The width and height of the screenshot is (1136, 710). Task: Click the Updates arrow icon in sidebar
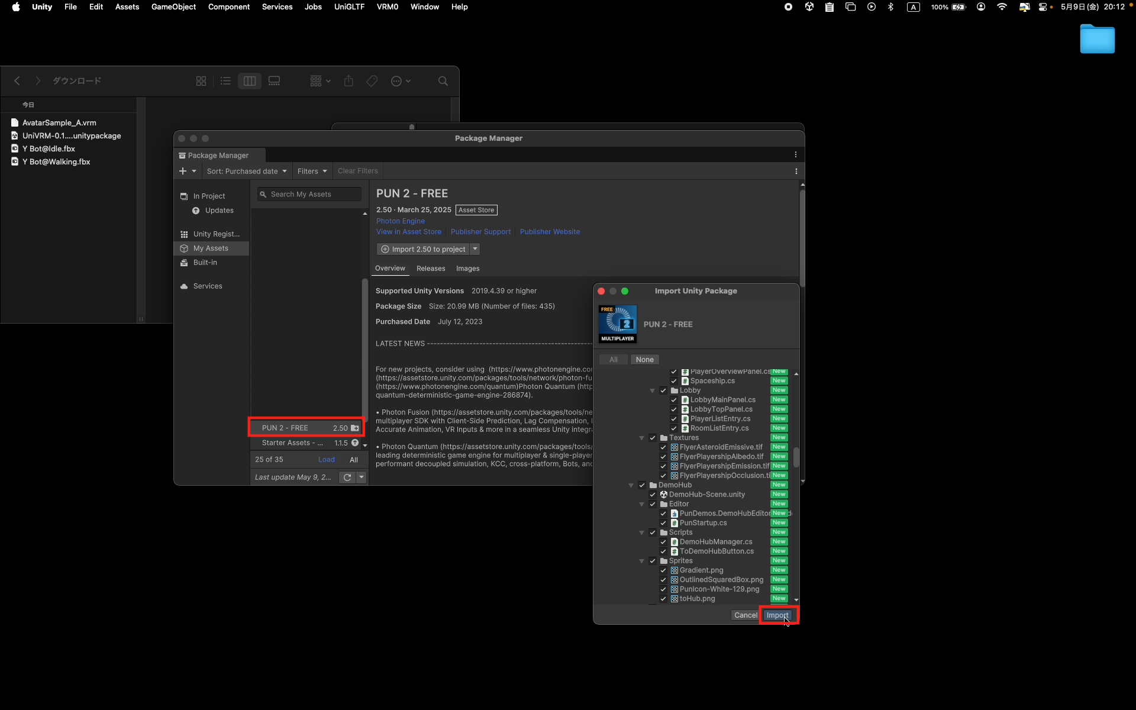tap(196, 211)
